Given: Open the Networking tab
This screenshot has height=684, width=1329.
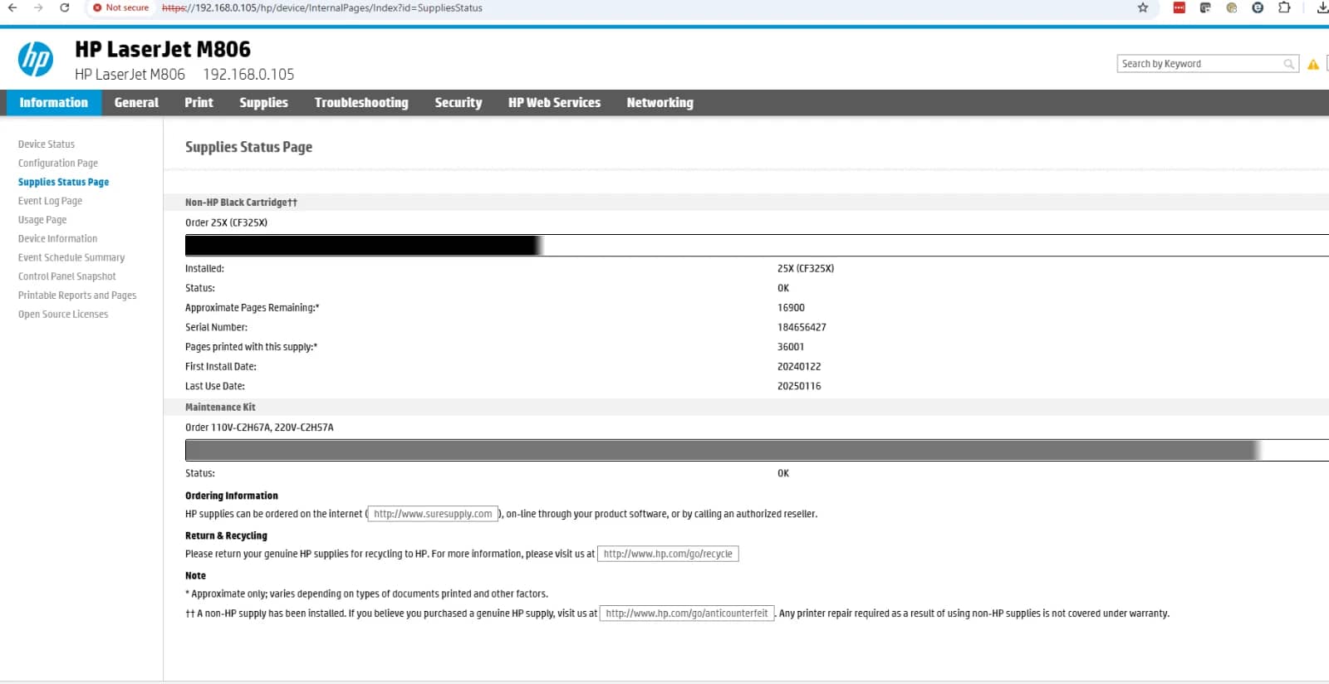Looking at the screenshot, I should 660,103.
